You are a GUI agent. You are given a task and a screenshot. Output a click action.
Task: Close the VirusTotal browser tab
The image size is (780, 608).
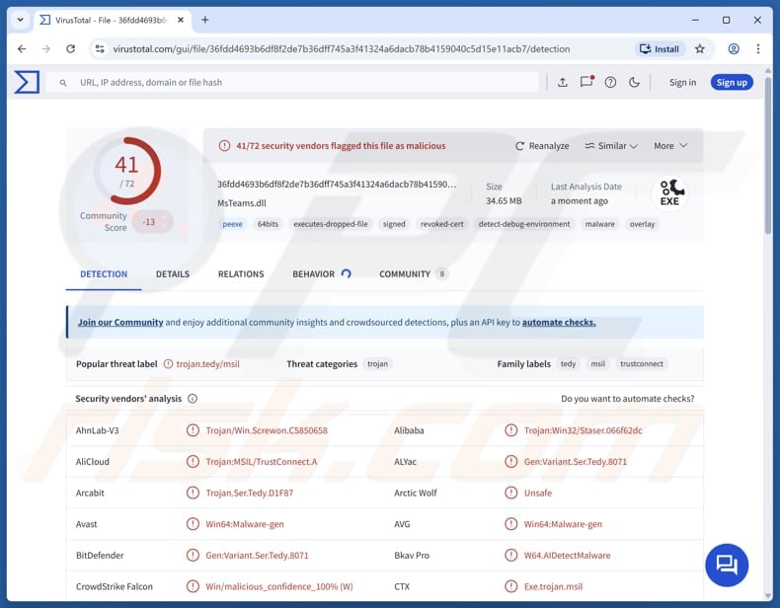point(181,20)
